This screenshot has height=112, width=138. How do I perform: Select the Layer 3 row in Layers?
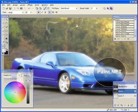click(125, 96)
